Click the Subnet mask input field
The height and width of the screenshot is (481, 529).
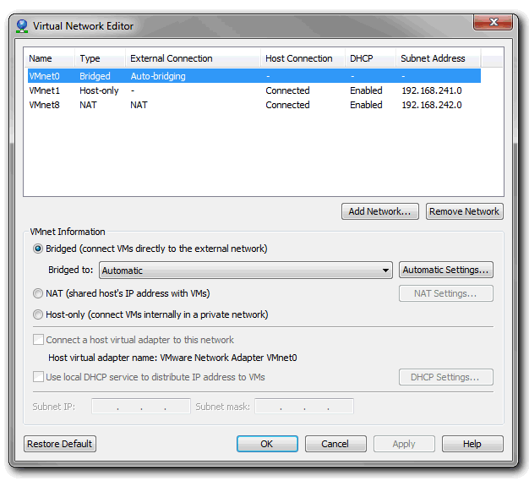[x=304, y=406]
